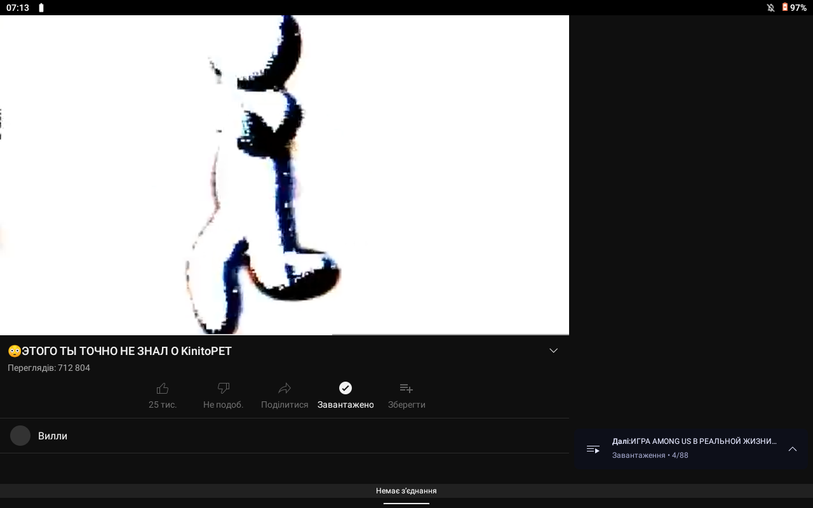Image resolution: width=813 pixels, height=508 pixels.
Task: Dislike the video with thumbs-down icon
Action: [x=224, y=388]
